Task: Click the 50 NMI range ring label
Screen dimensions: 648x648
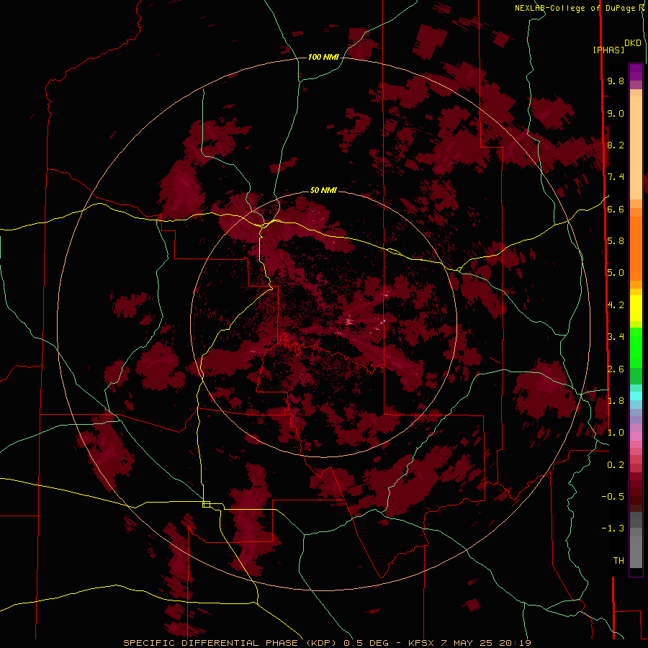Action: 323,190
